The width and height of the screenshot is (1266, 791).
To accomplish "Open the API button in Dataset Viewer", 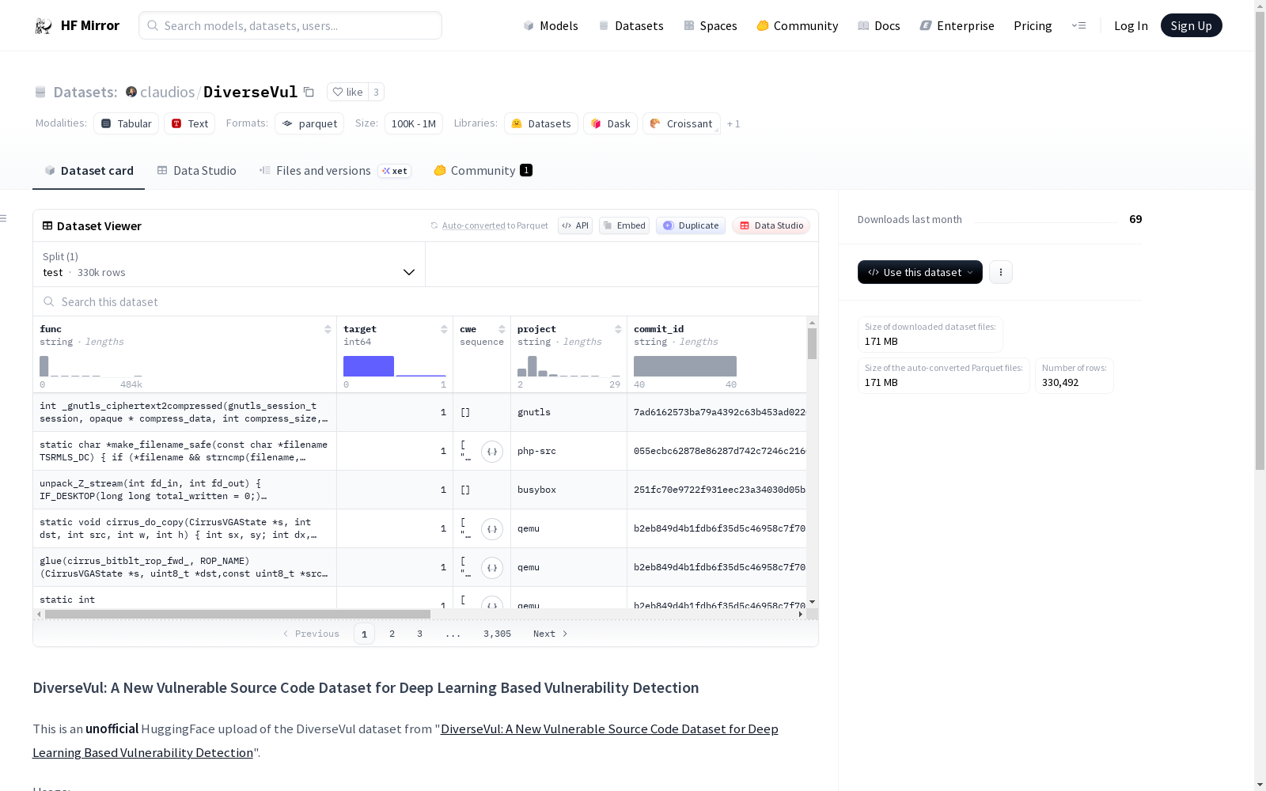I will [x=575, y=225].
